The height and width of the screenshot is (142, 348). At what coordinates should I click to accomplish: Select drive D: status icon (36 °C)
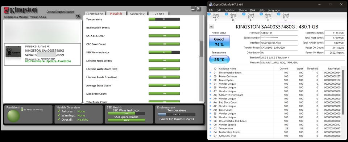(x=226, y=14)
